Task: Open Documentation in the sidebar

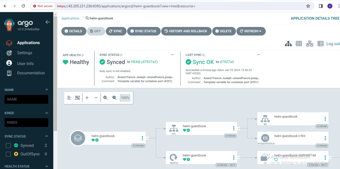Action: point(31,73)
